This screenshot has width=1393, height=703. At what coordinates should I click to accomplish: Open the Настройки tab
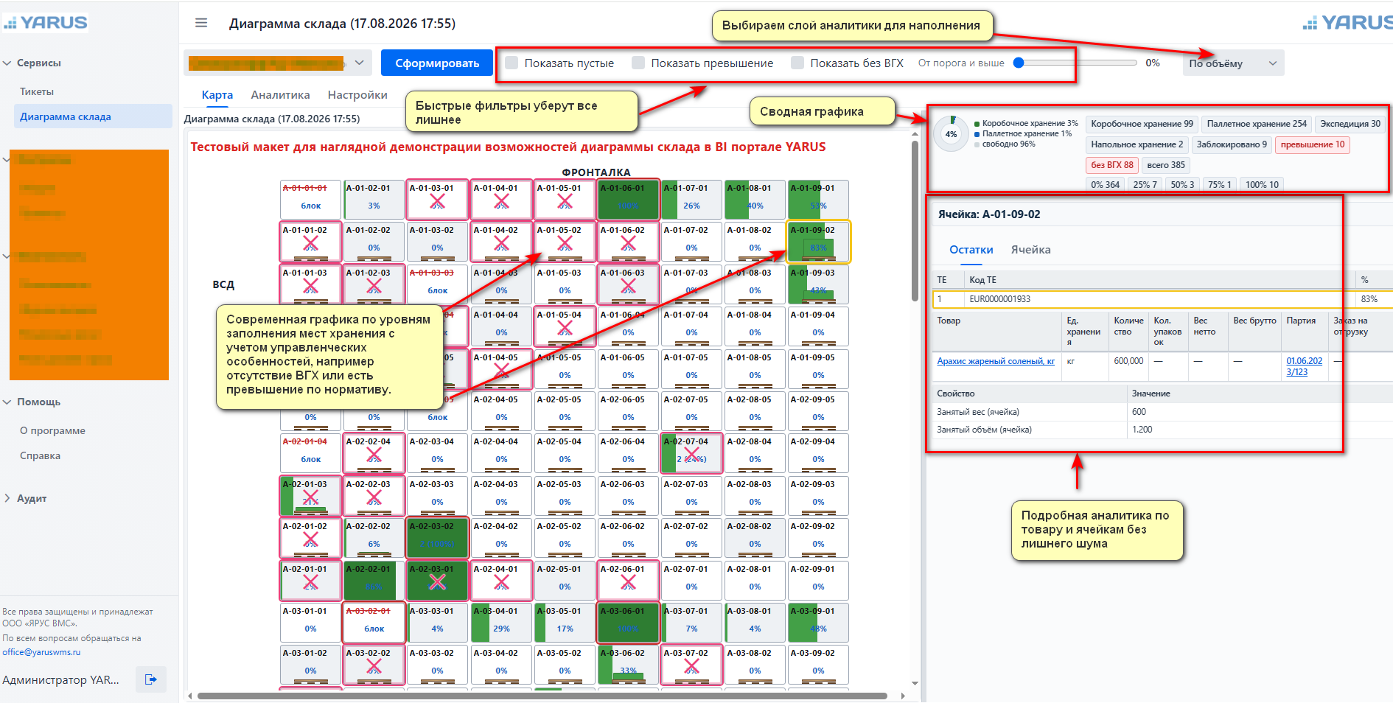pyautogui.click(x=357, y=95)
